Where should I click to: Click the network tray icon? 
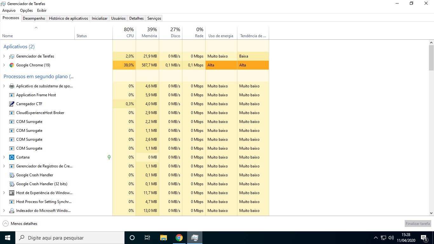[x=383, y=238]
